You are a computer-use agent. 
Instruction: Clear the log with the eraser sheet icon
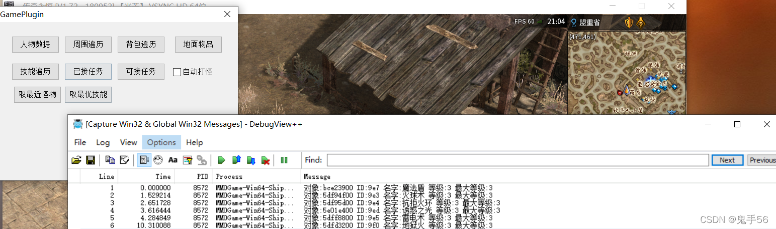click(x=125, y=160)
